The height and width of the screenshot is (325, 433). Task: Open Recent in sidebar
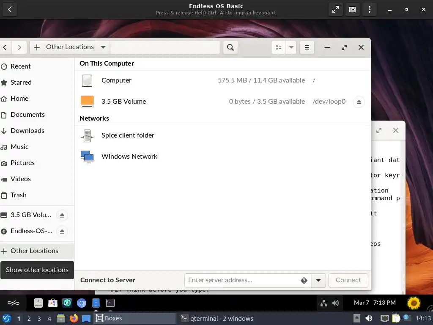pyautogui.click(x=37, y=66)
